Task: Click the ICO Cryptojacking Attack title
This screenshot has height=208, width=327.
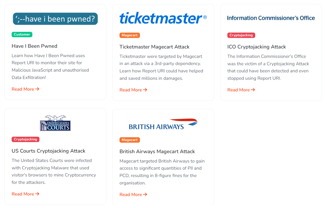Action: point(257,47)
